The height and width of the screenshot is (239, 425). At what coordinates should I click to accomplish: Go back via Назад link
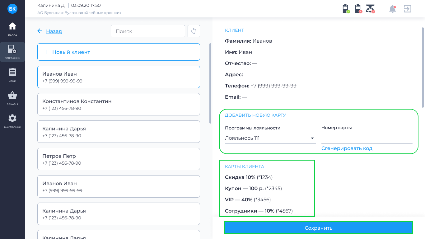point(54,31)
